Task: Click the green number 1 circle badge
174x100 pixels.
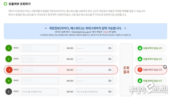Action: coord(9,48)
